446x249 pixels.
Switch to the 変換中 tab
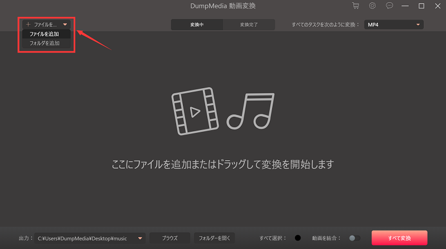tap(197, 25)
